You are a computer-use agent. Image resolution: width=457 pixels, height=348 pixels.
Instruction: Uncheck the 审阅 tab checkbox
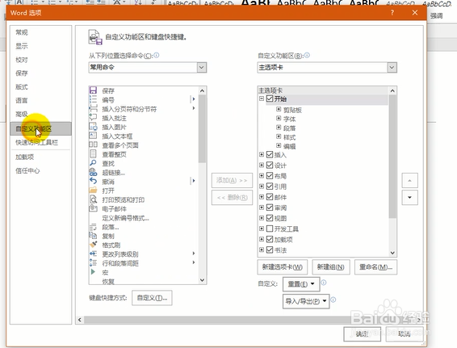tap(270, 208)
